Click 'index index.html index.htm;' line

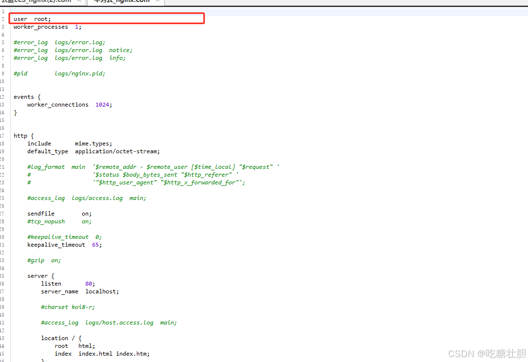coord(102,354)
